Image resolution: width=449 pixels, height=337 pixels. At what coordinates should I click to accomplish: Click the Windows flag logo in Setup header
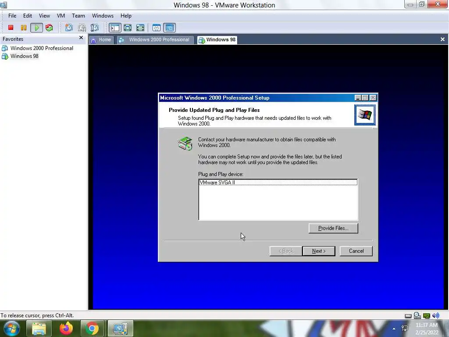tap(365, 115)
